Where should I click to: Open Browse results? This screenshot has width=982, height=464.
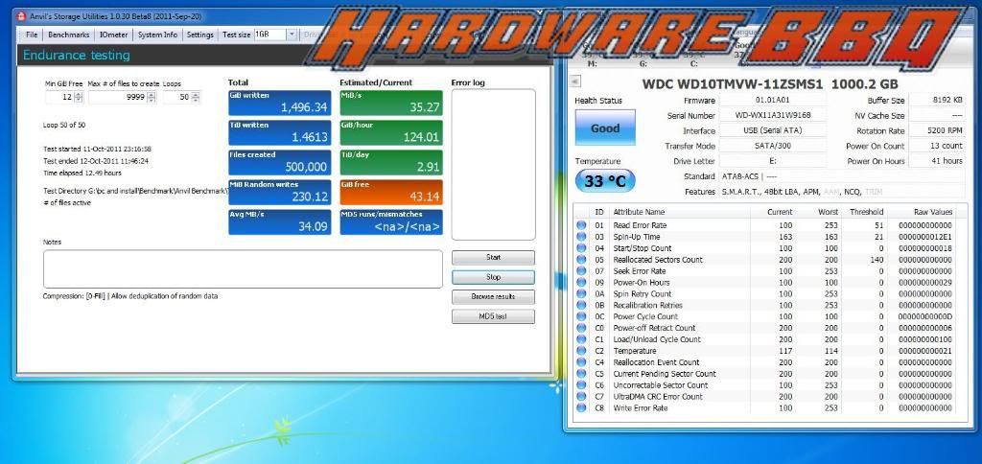pyautogui.click(x=493, y=297)
